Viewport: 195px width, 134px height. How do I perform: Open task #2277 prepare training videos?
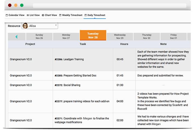coord(82,101)
